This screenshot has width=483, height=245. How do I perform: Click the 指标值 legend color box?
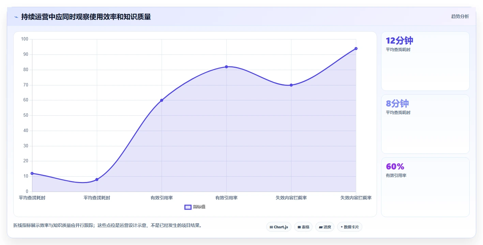188,207
